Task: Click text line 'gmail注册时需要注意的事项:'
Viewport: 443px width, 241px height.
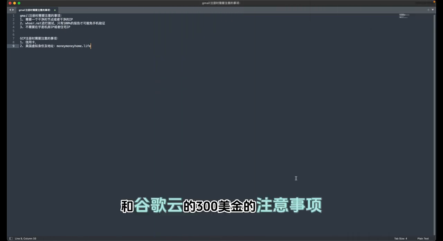Action: pyautogui.click(x=40, y=16)
